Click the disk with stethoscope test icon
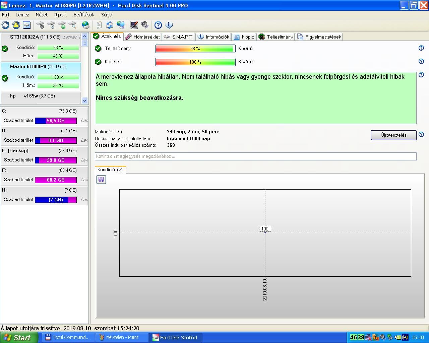The width and height of the screenshot is (429, 343). tap(40, 25)
